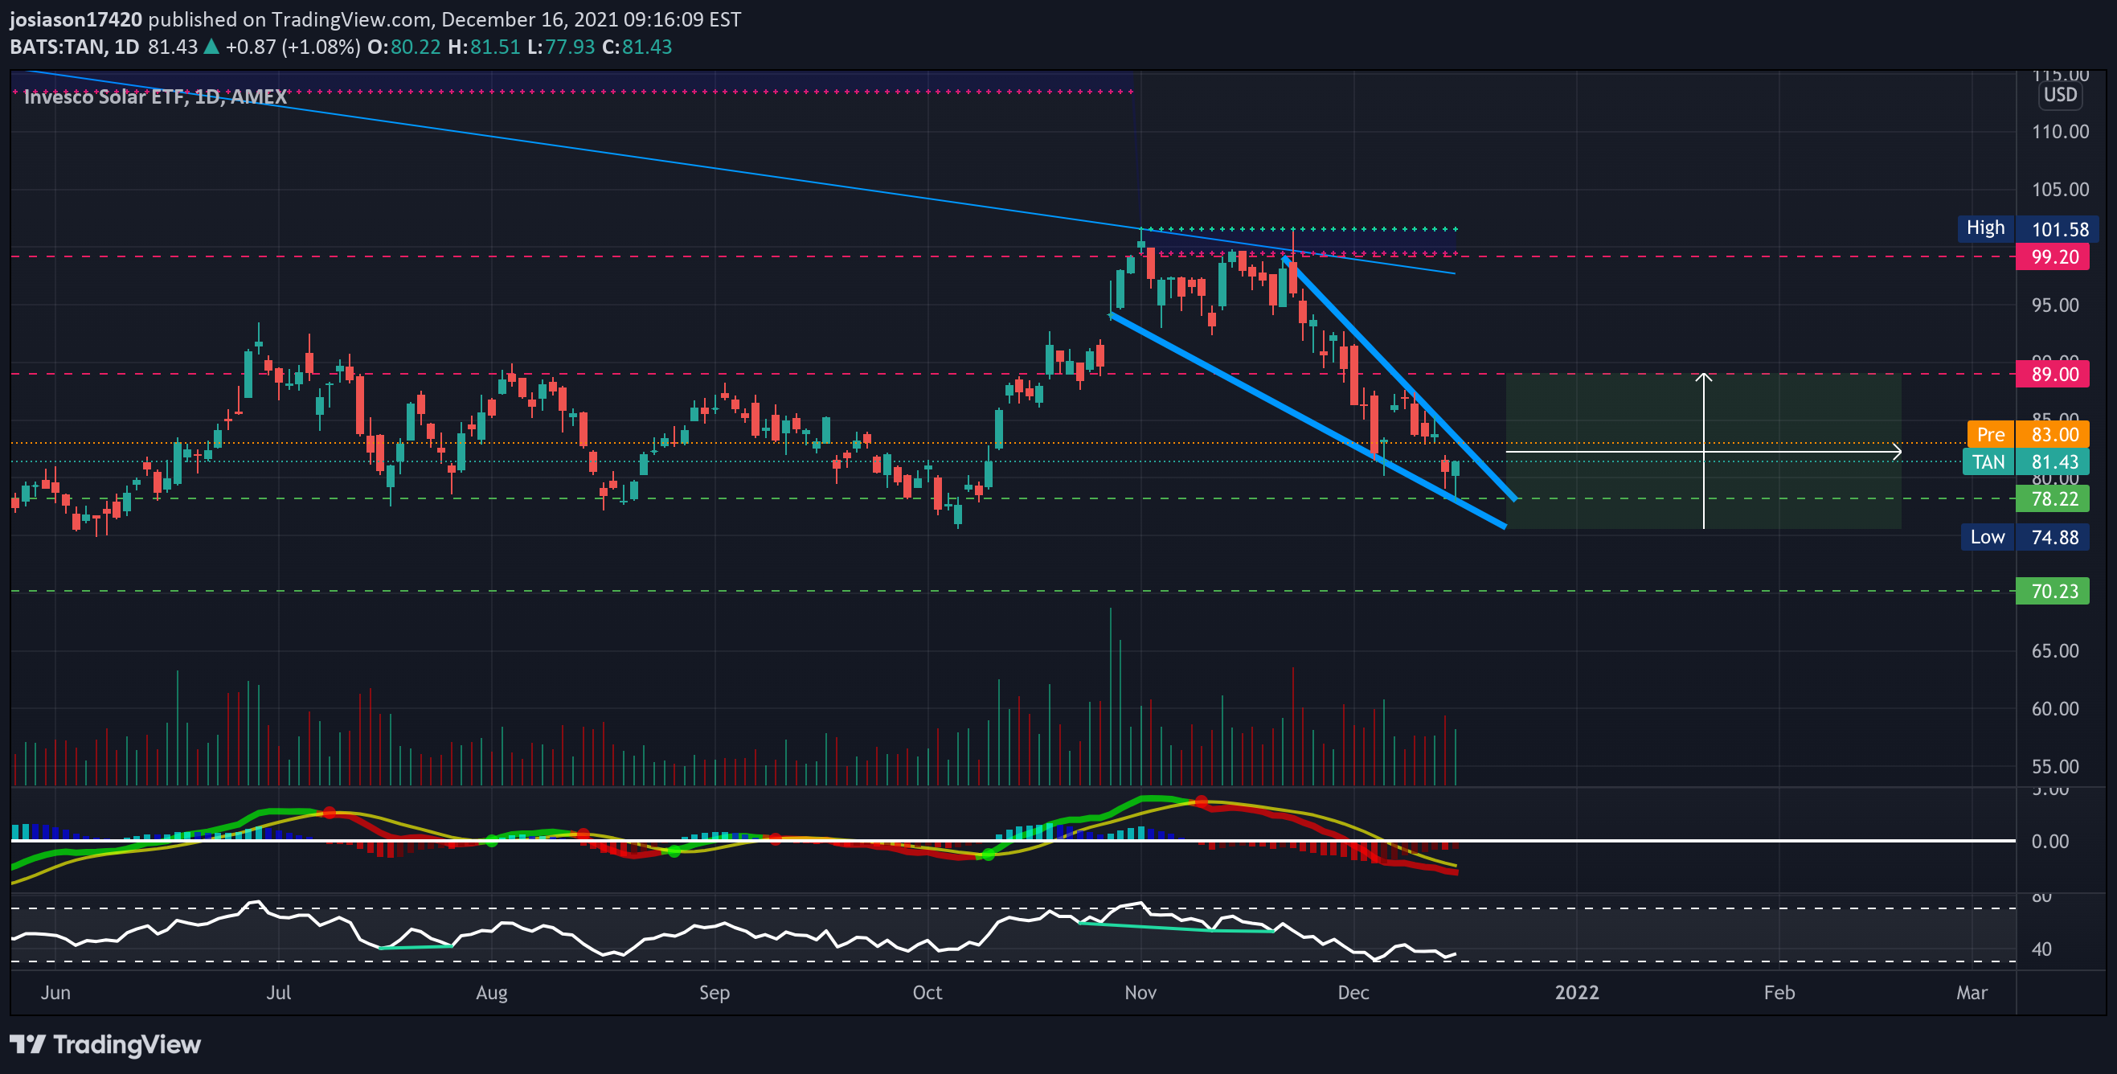Click the 70.23 green price label

(2053, 591)
